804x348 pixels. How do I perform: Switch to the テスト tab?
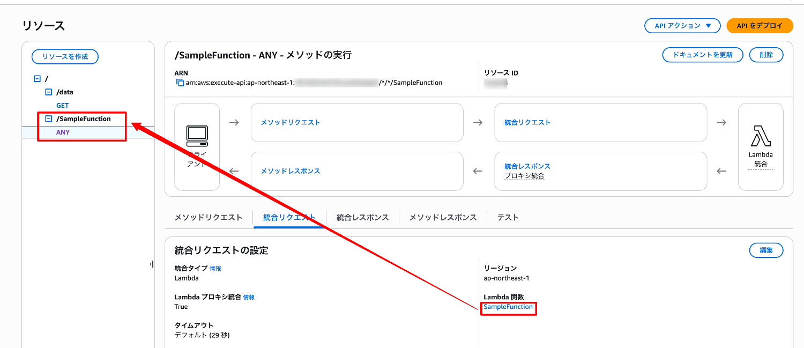pos(508,217)
